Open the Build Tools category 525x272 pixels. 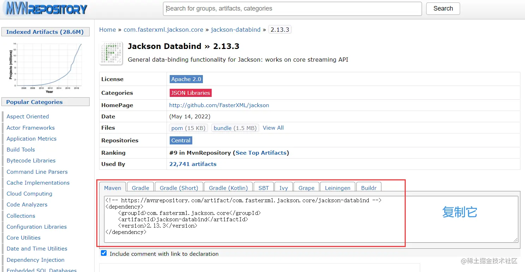coord(21,149)
